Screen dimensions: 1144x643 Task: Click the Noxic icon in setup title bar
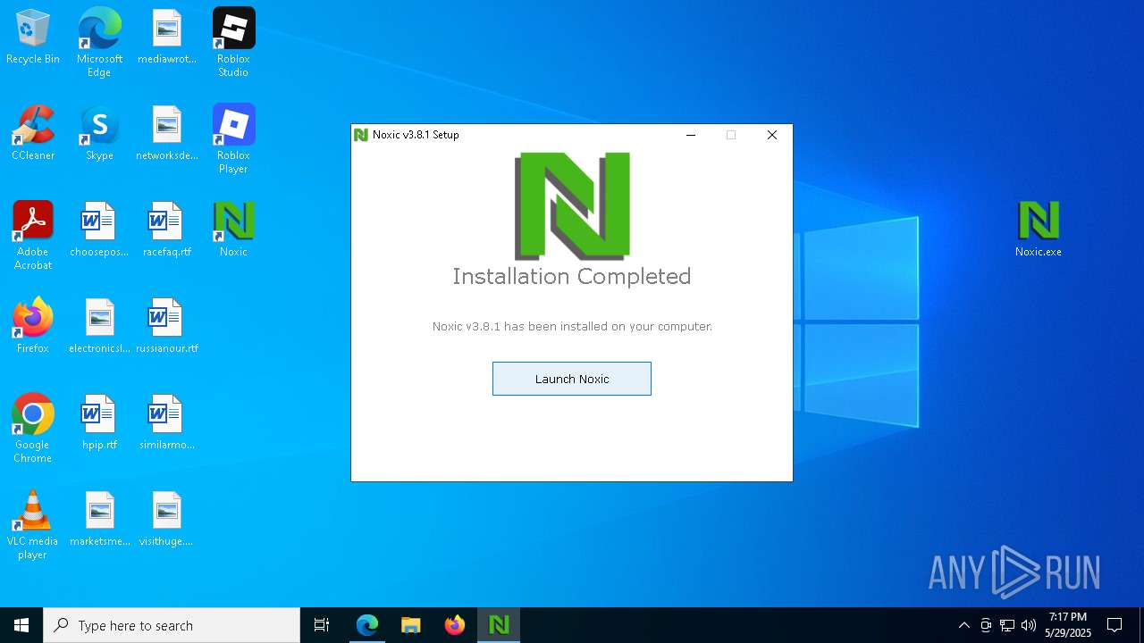click(361, 135)
